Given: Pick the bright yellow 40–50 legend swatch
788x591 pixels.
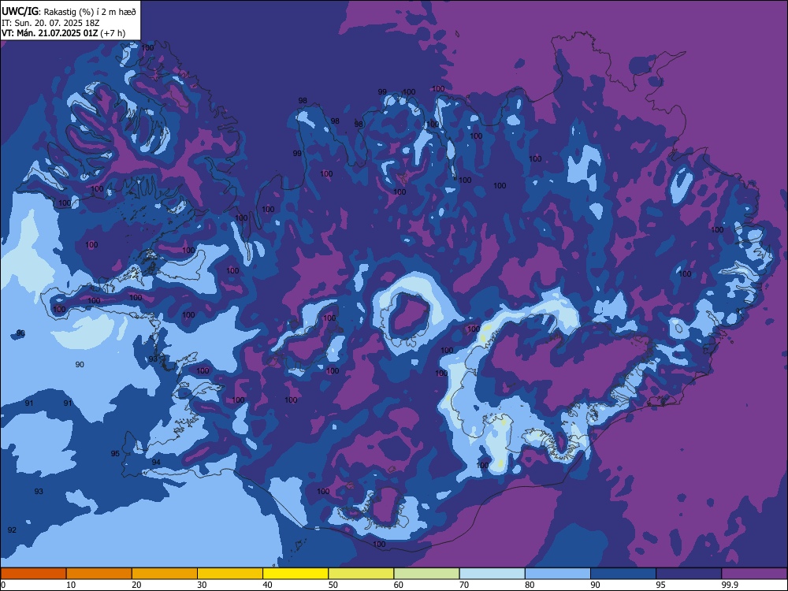Looking at the screenshot, I should [x=295, y=574].
